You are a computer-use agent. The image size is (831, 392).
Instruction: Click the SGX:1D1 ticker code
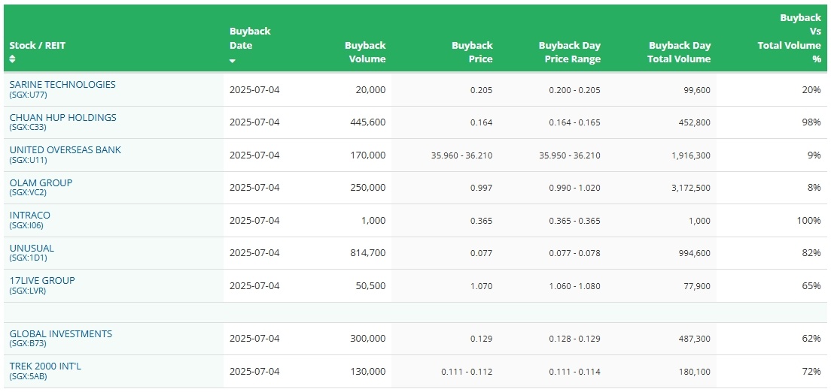28,258
